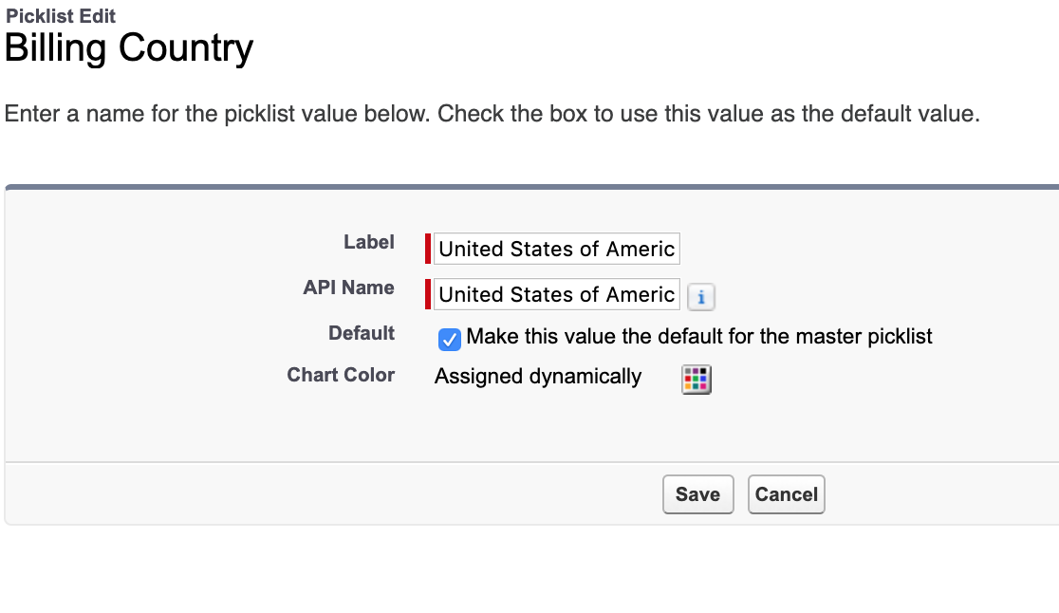Click the red required bar beside Label
Viewport: 1059px width, 613px height.
(x=428, y=249)
